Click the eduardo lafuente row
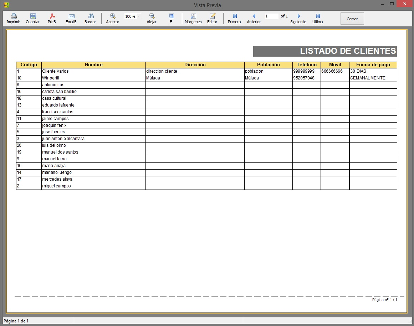The height and width of the screenshot is (326, 414). pos(206,105)
